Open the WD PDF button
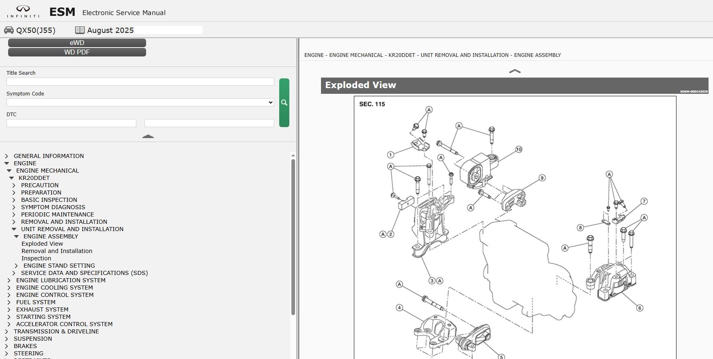Image resolution: width=713 pixels, height=359 pixels. coord(77,52)
